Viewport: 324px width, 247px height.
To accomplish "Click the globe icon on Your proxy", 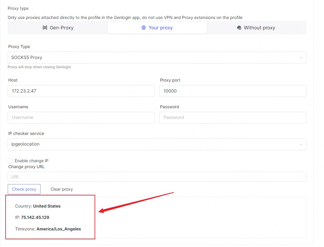I will click(x=144, y=28).
